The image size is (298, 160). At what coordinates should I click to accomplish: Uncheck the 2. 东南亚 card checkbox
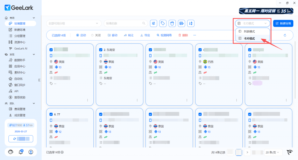[x=101, y=50]
